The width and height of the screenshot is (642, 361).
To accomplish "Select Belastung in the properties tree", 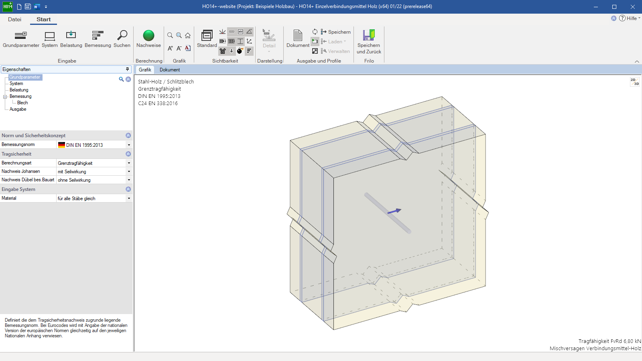I will (19, 90).
